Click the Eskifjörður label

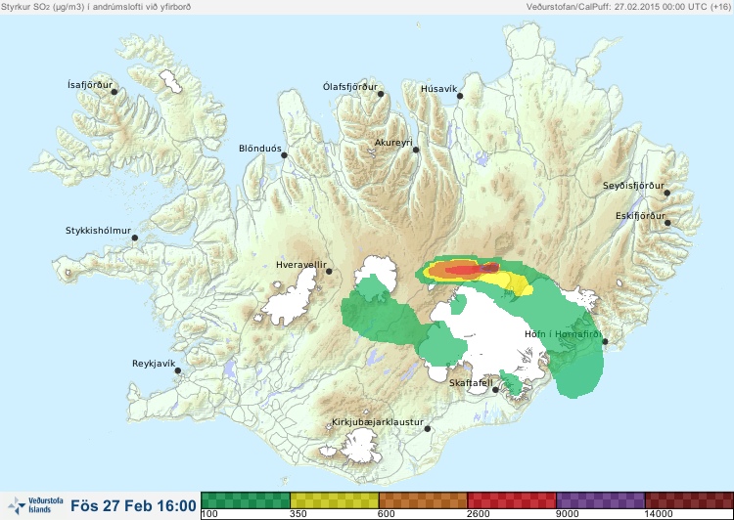640,216
